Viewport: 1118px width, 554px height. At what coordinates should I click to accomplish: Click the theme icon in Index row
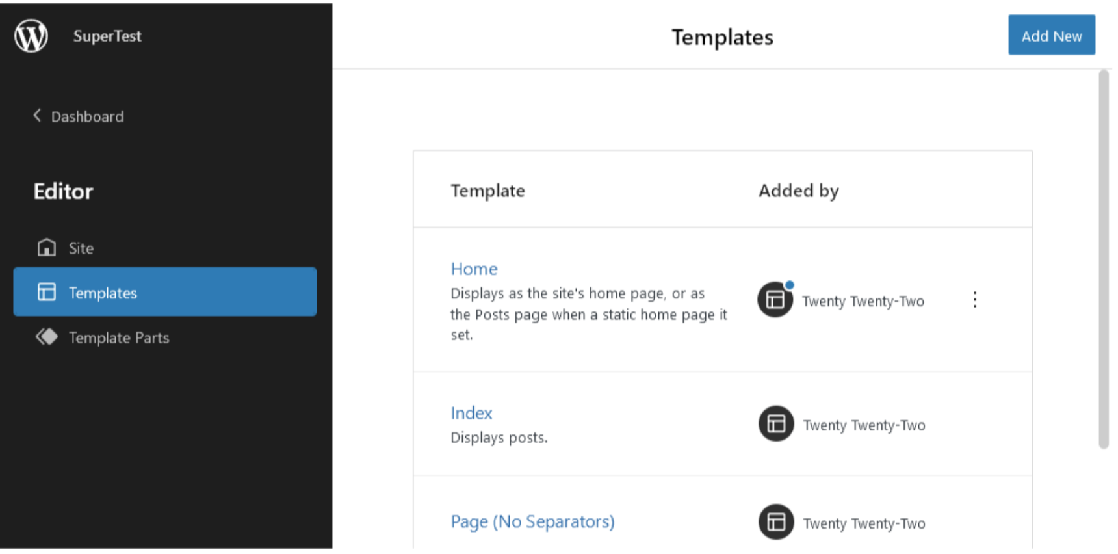click(776, 424)
